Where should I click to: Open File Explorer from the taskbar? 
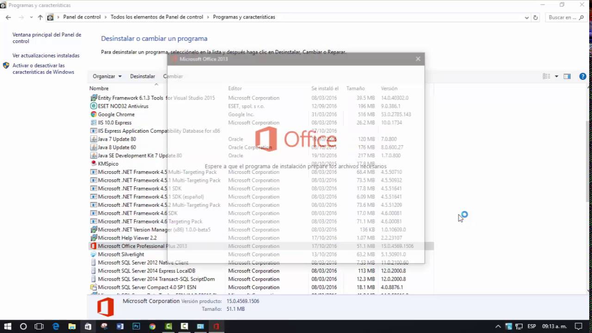[72, 327]
